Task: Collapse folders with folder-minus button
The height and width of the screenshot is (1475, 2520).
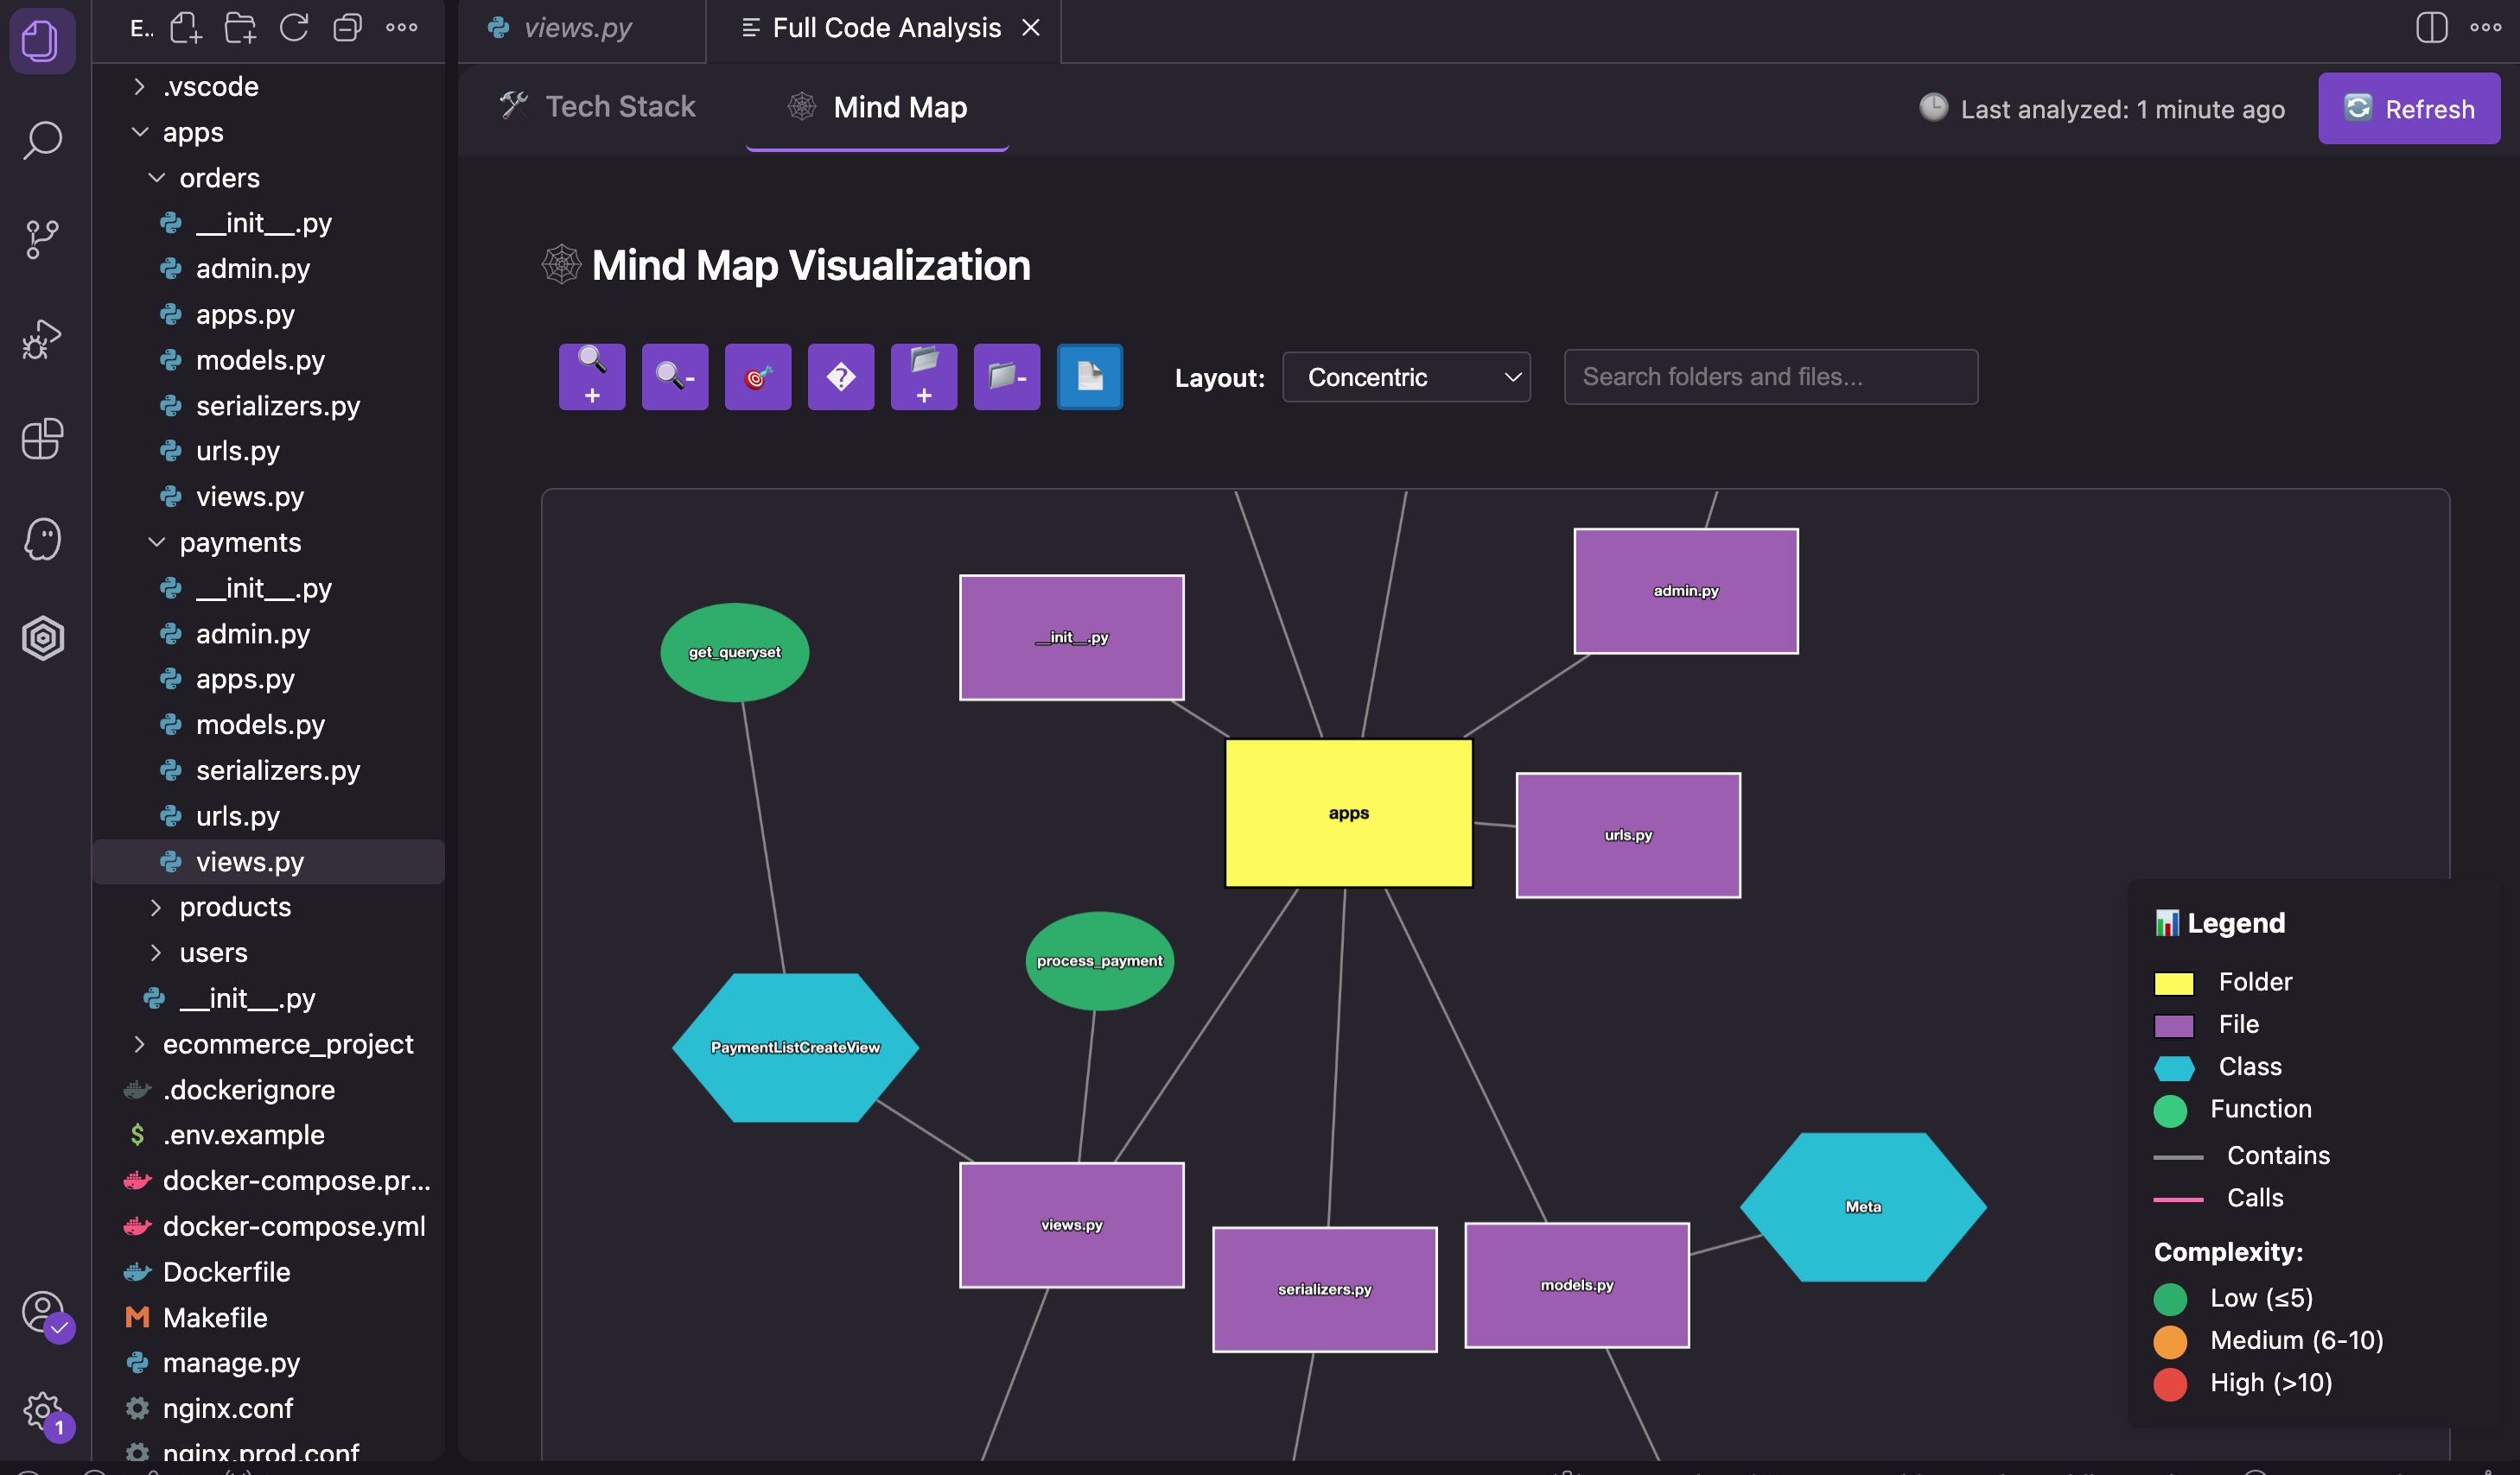Action: point(1007,377)
